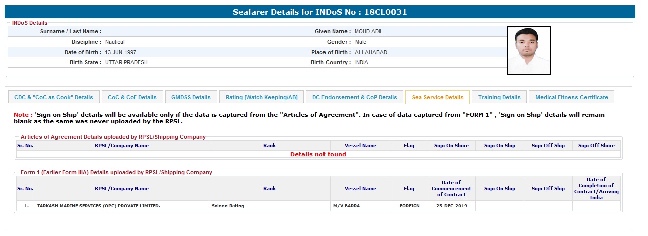Click the Given Name value MOHD ADIL
This screenshot has height=236, width=648.
pyautogui.click(x=369, y=31)
